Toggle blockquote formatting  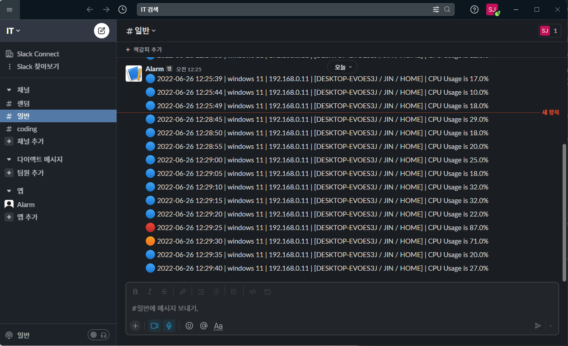234,291
